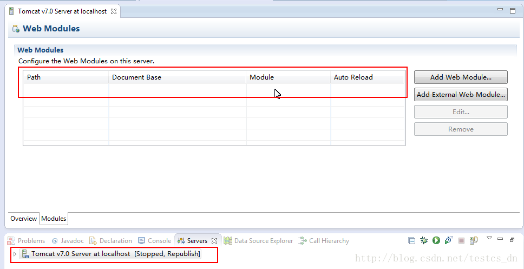The height and width of the screenshot is (269, 524).
Task: Click the stop server square icon
Action: (x=462, y=240)
